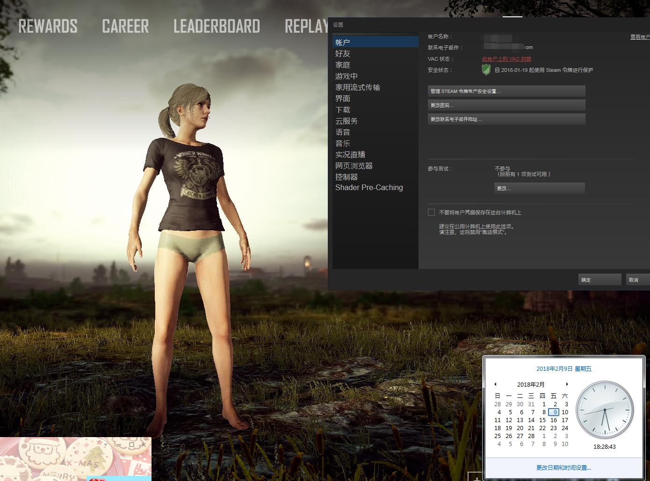Select the 网页浏览器 settings category
This screenshot has height=481, width=650.
click(x=376, y=166)
